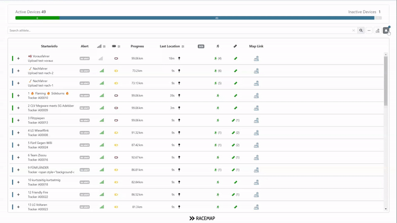Viewport: 397px width, 223px height.
Task: Click the no alert badge for Flaming Sideburns
Action: tap(84, 95)
